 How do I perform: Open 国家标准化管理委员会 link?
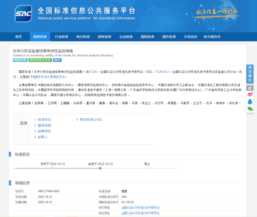pos(50,77)
